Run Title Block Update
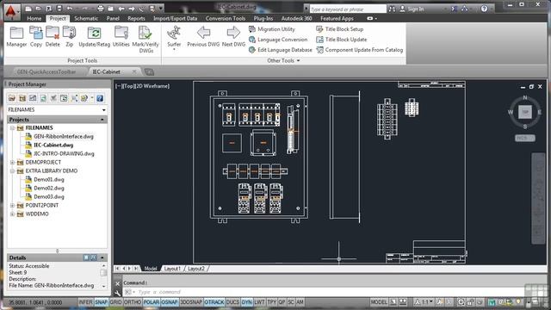The width and height of the screenshot is (551, 310). pyautogui.click(x=342, y=40)
